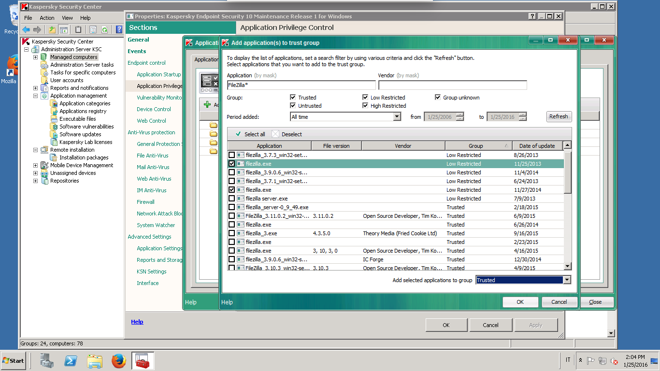
Task: Click the Application categories folder icon
Action: pos(54,103)
